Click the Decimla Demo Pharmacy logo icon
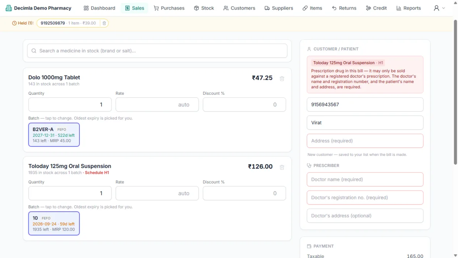The width and height of the screenshot is (458, 258). (8, 8)
